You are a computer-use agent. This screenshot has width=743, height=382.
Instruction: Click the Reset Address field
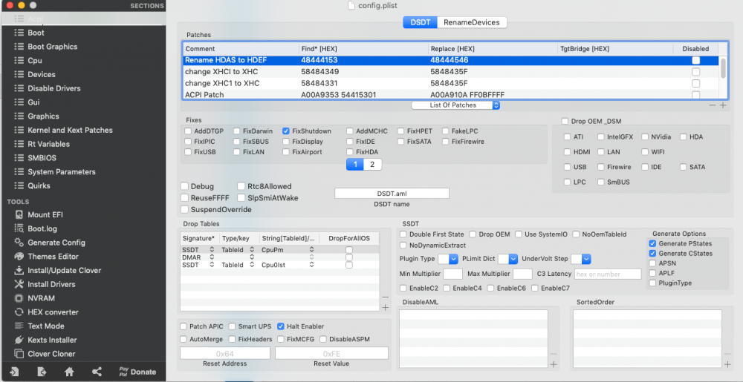pyautogui.click(x=225, y=353)
